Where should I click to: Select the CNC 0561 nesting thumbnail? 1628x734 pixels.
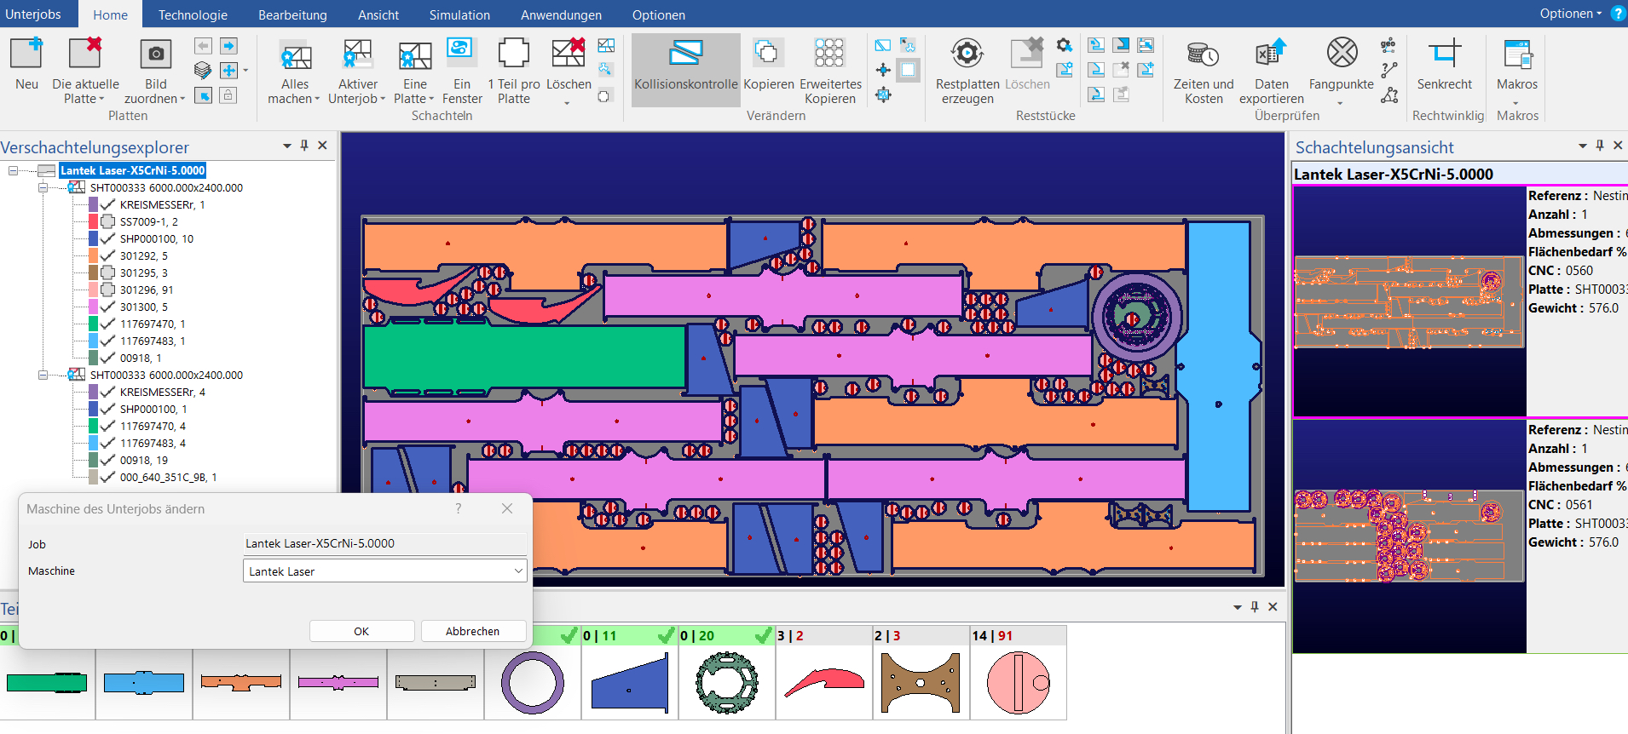tap(1409, 536)
